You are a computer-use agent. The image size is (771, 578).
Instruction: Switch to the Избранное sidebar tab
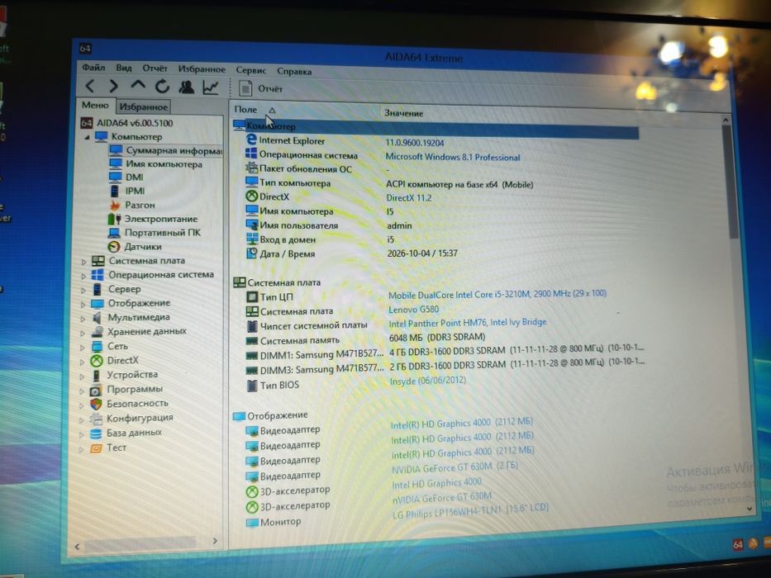click(x=144, y=107)
